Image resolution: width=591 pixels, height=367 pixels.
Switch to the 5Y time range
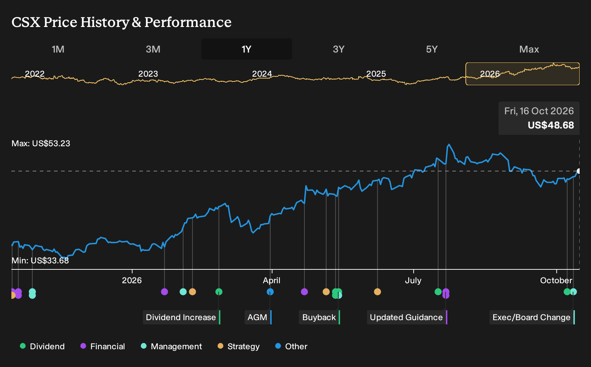(x=432, y=49)
